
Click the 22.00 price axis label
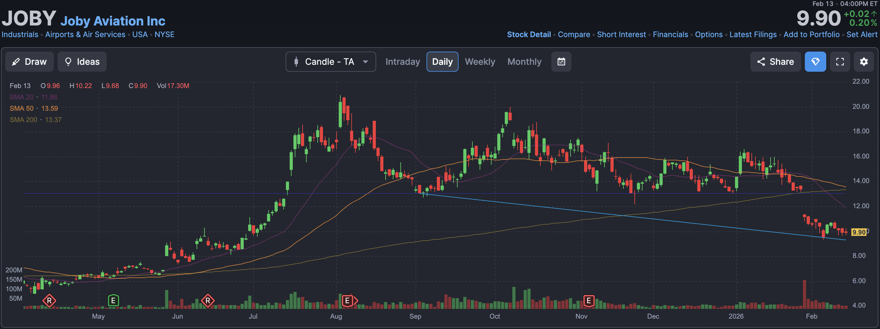pyautogui.click(x=861, y=81)
